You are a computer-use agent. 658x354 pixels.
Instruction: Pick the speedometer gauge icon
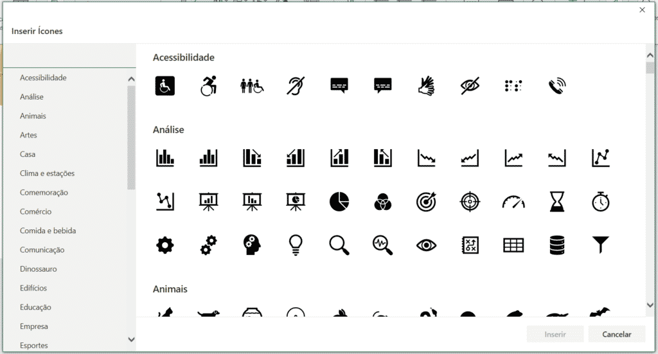pos(513,202)
